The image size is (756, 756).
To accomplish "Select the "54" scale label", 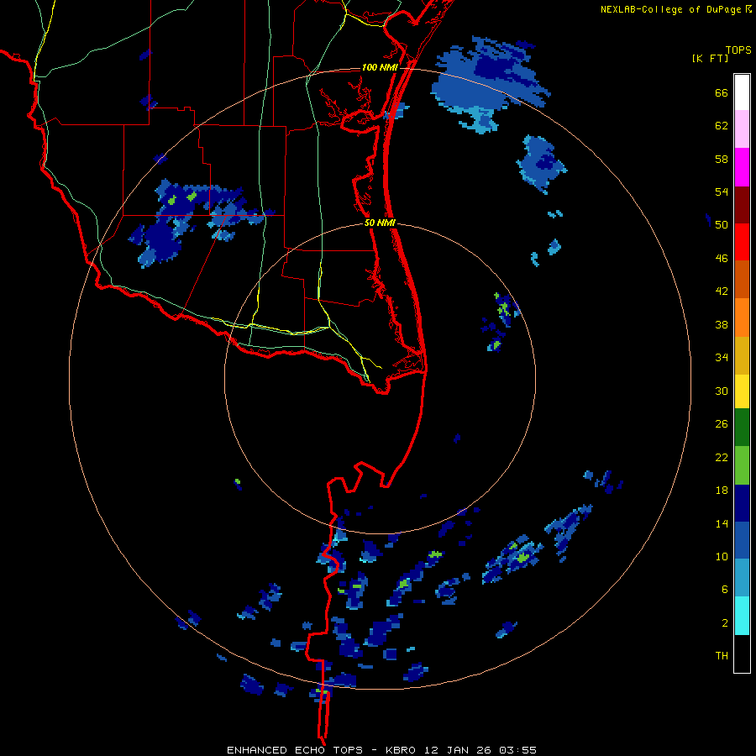I will (722, 192).
